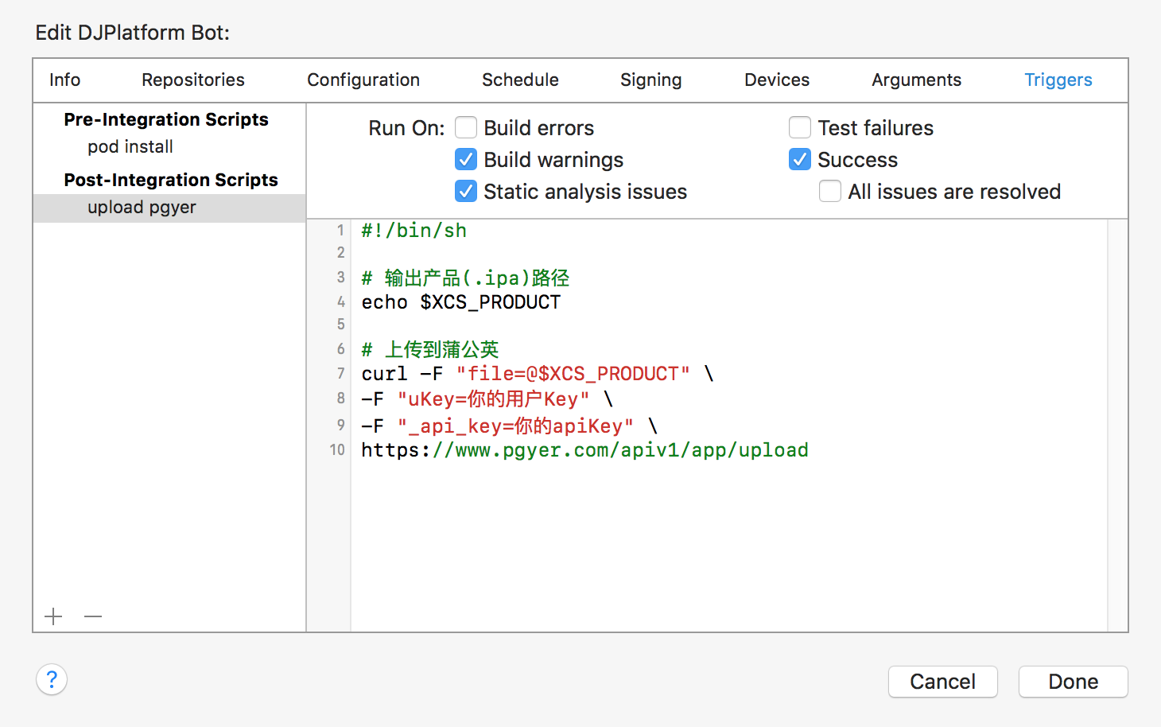The image size is (1161, 727).
Task: Select the Schedule tab
Action: [520, 80]
